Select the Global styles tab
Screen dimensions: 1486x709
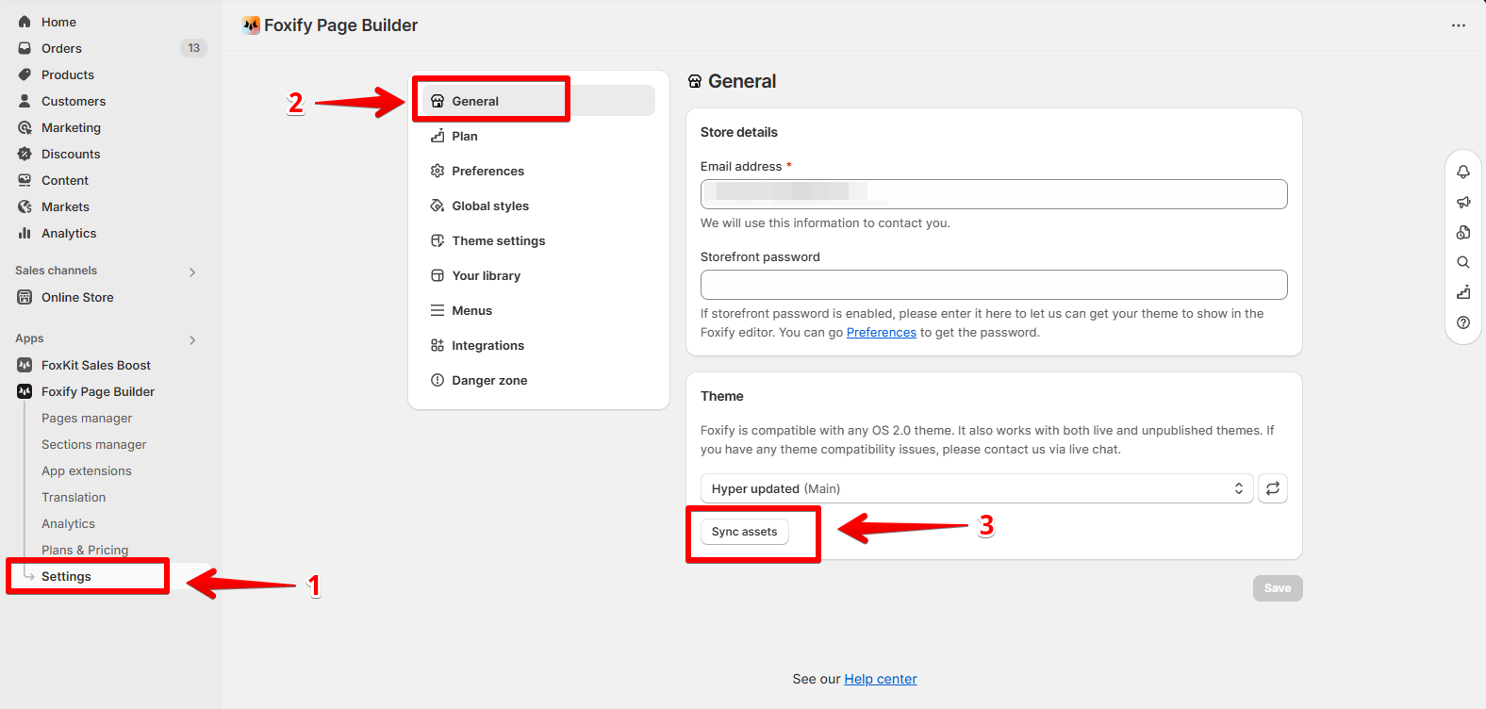point(538,206)
